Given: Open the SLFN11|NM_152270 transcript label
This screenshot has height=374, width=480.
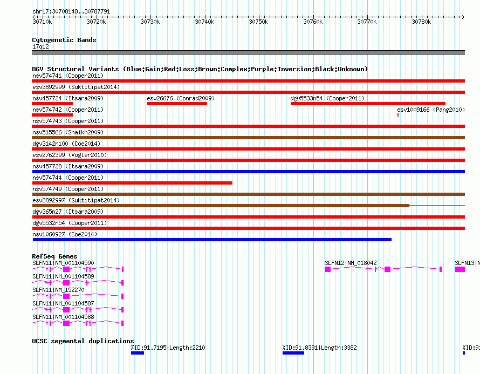Looking at the screenshot, I should tap(58, 290).
